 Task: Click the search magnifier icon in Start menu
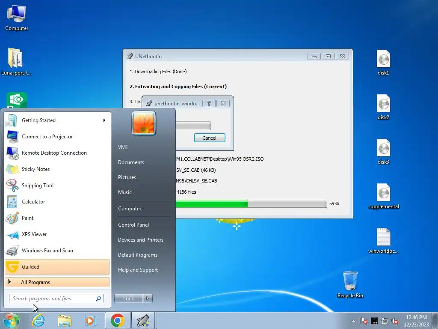click(x=98, y=299)
